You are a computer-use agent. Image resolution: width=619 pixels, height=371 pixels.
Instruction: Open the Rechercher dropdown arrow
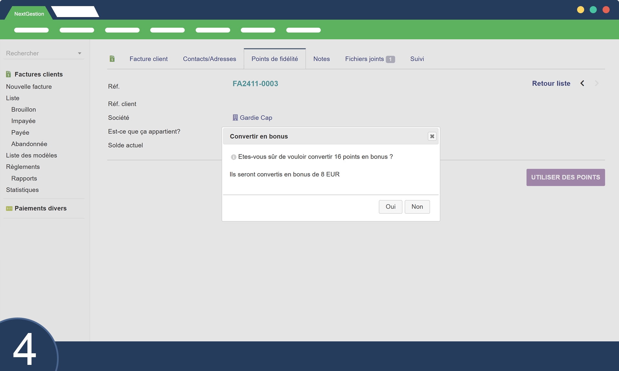point(79,53)
